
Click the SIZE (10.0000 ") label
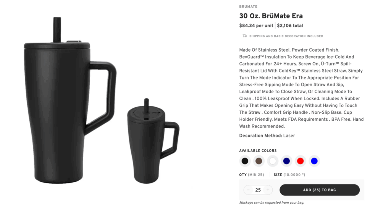[x=289, y=175]
